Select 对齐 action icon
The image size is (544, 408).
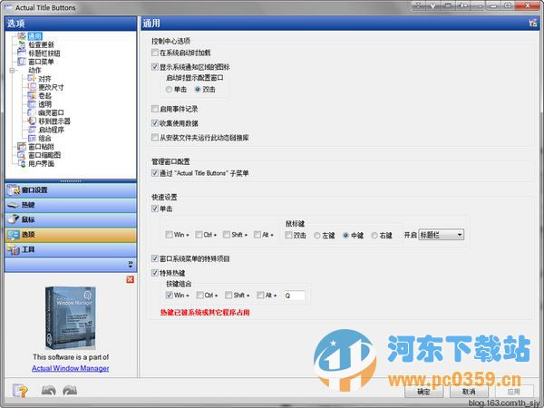tap(32, 78)
